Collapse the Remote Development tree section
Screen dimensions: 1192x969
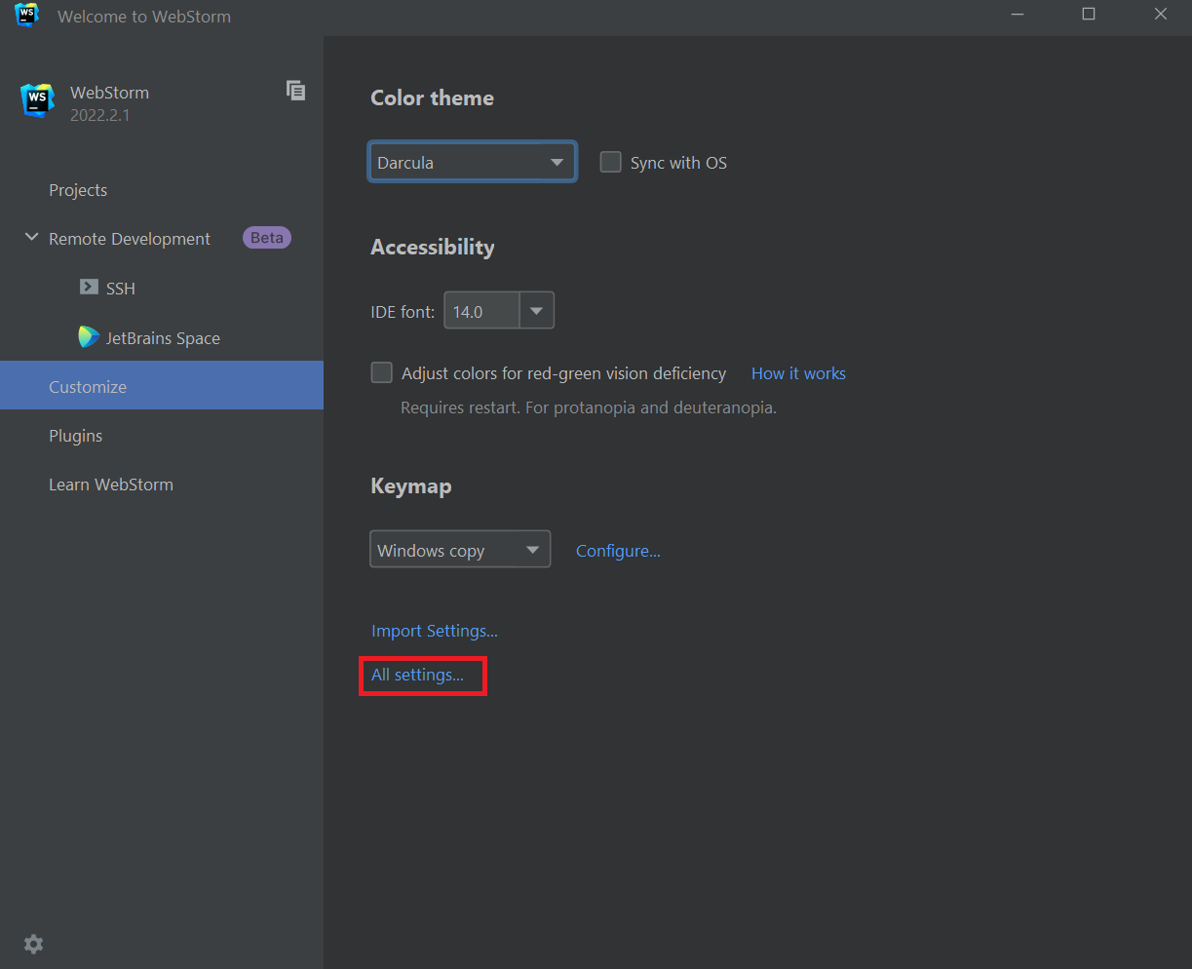point(31,238)
